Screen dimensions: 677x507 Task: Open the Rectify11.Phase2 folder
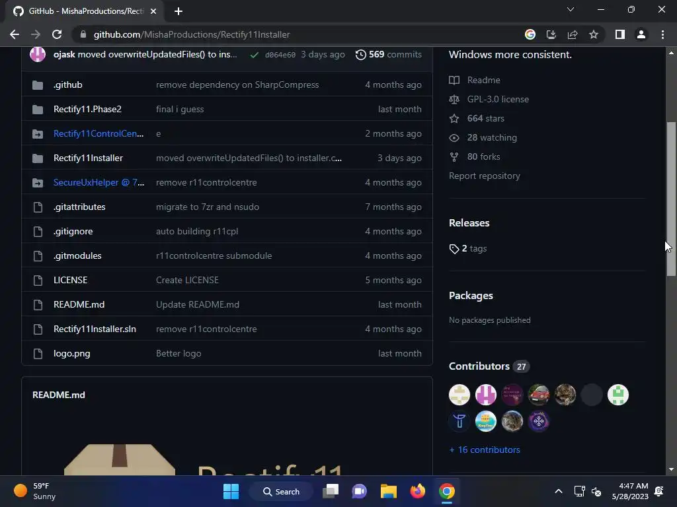coord(87,109)
